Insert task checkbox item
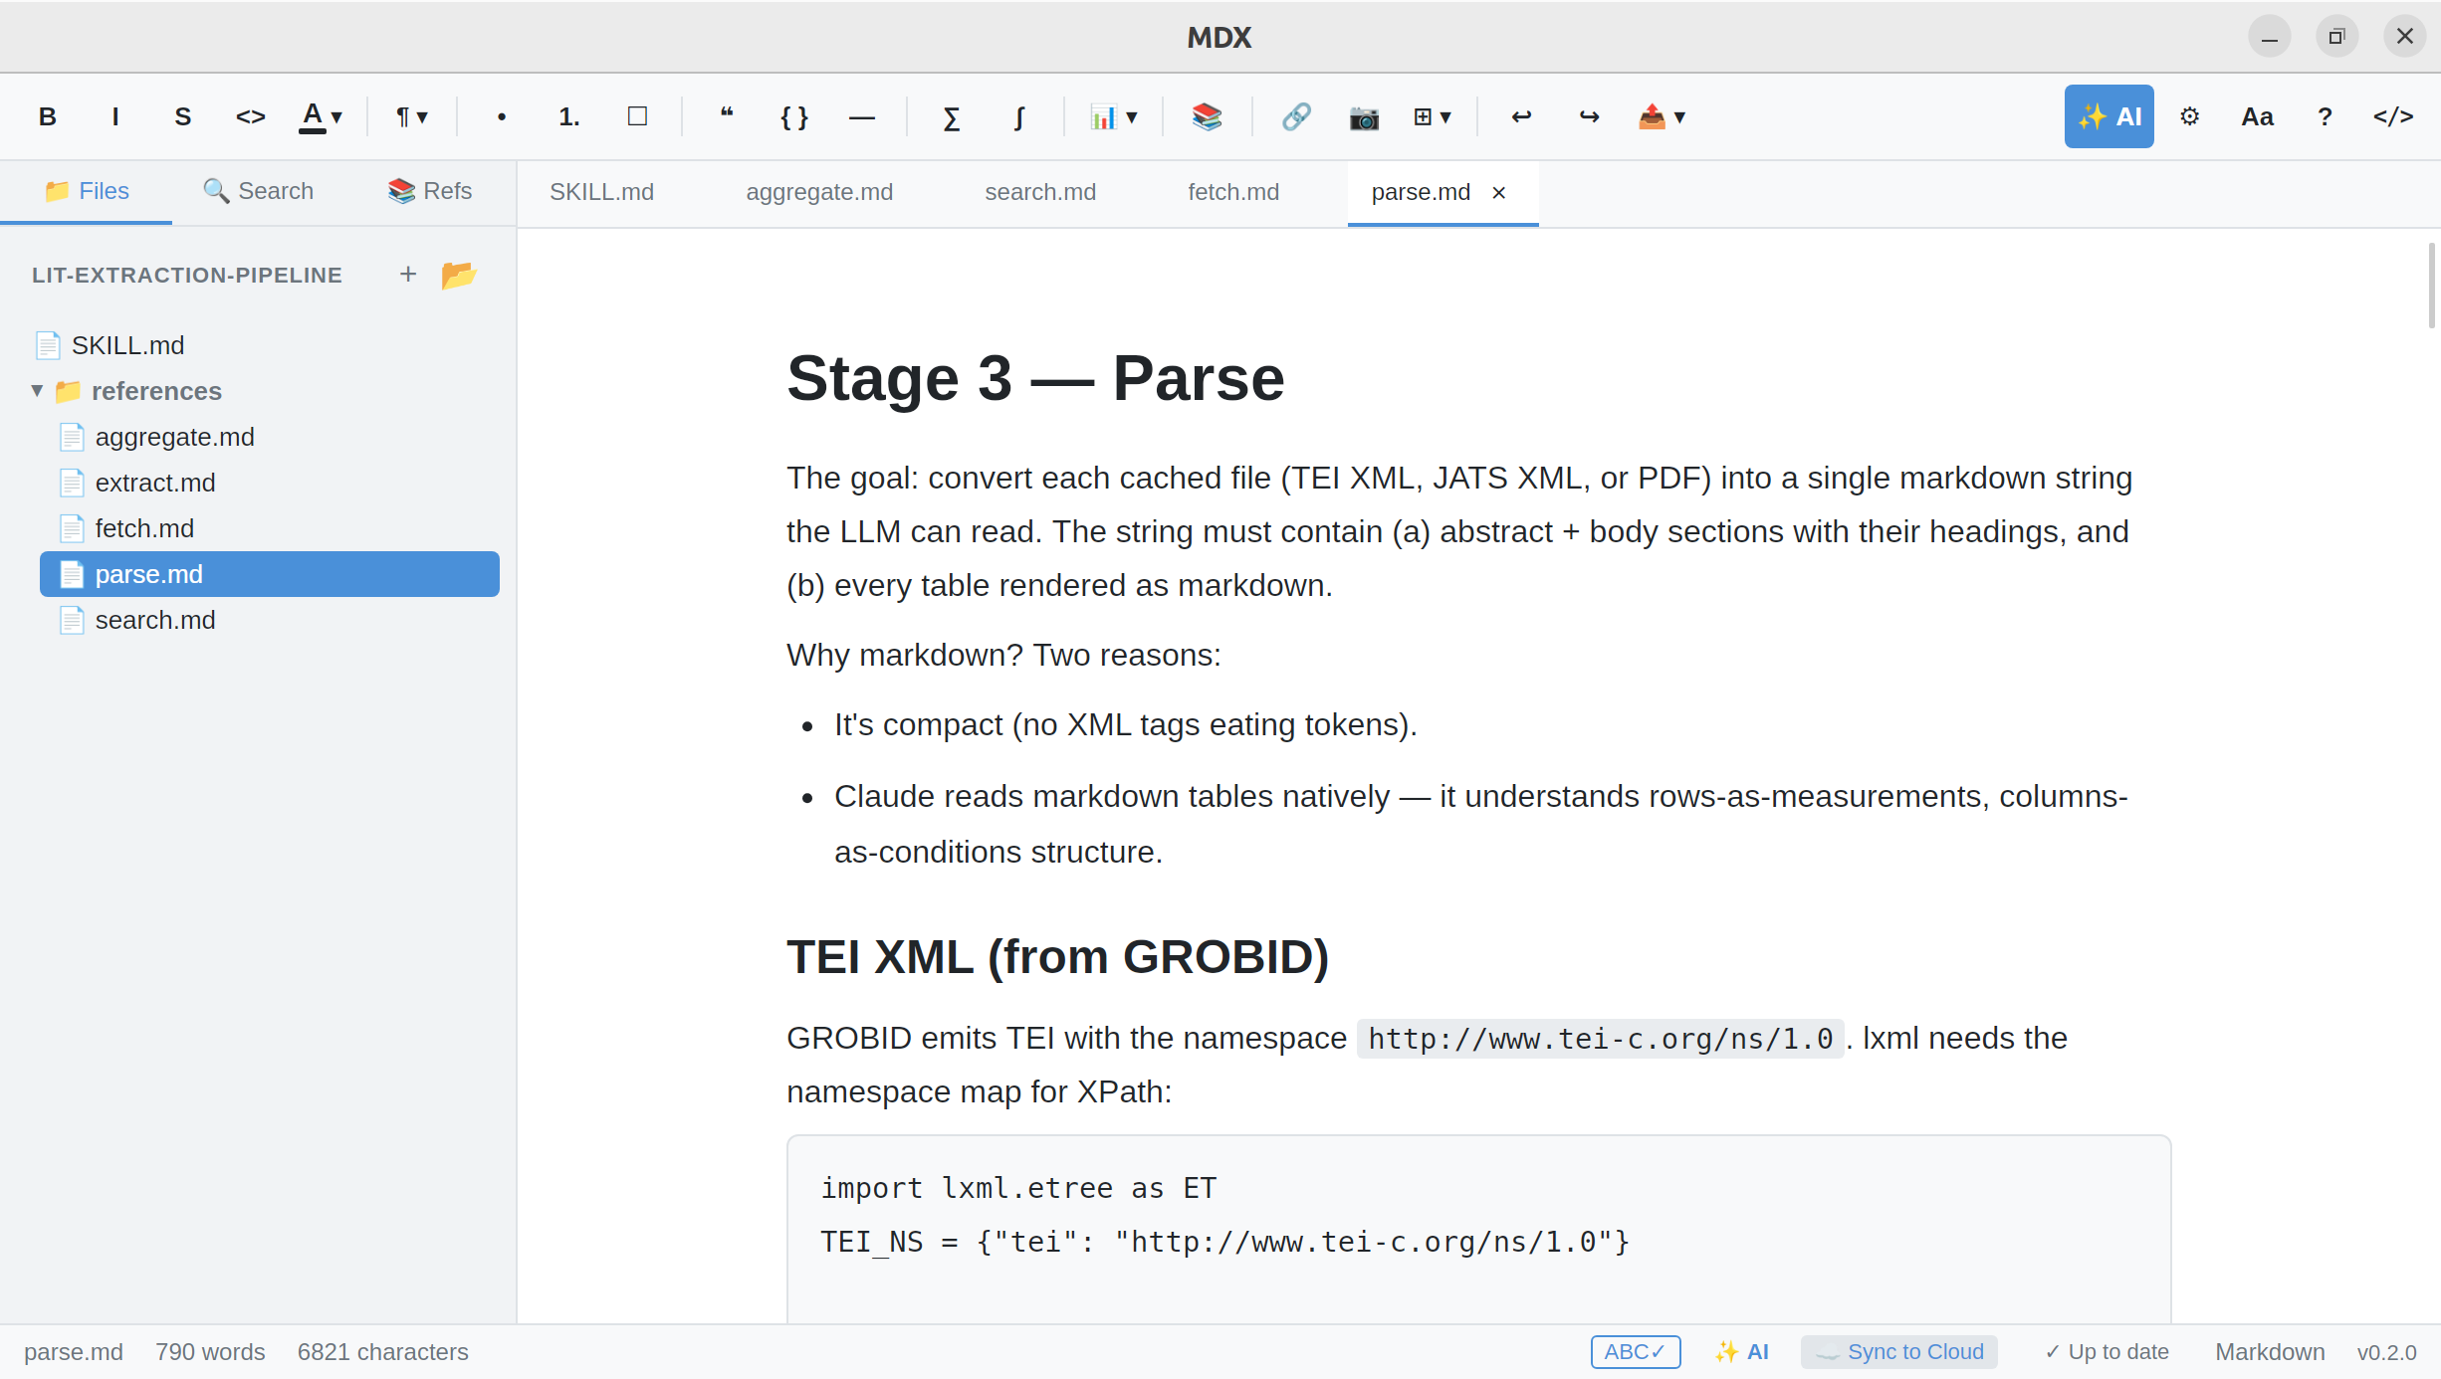 pos(637,116)
